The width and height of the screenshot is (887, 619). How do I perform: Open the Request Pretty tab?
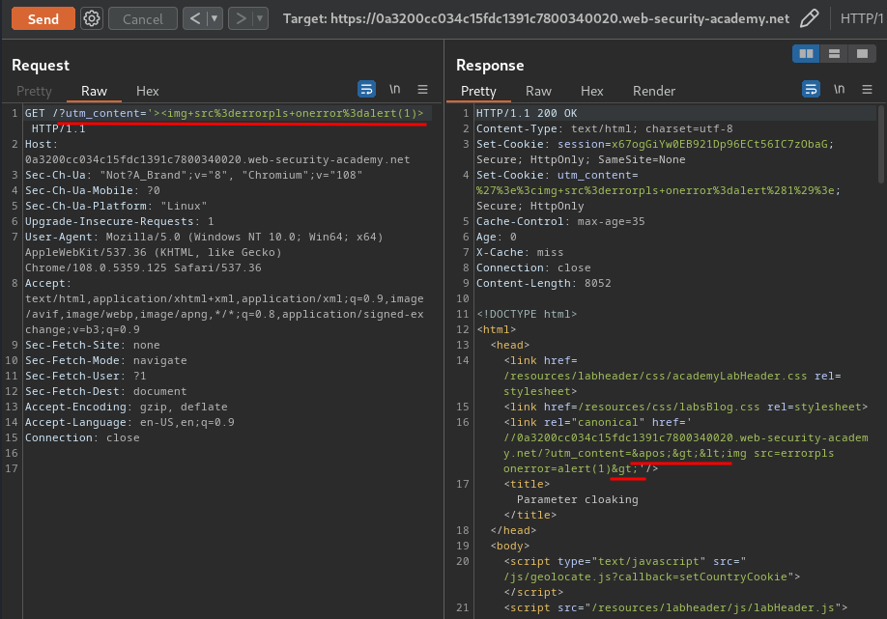coord(34,91)
